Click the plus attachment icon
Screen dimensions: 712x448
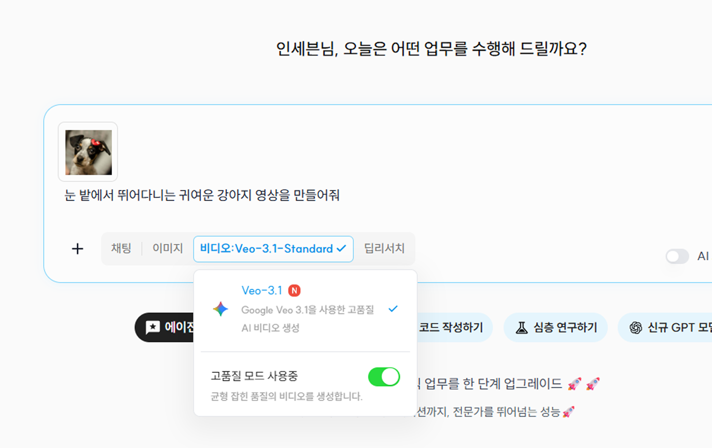pyautogui.click(x=78, y=249)
